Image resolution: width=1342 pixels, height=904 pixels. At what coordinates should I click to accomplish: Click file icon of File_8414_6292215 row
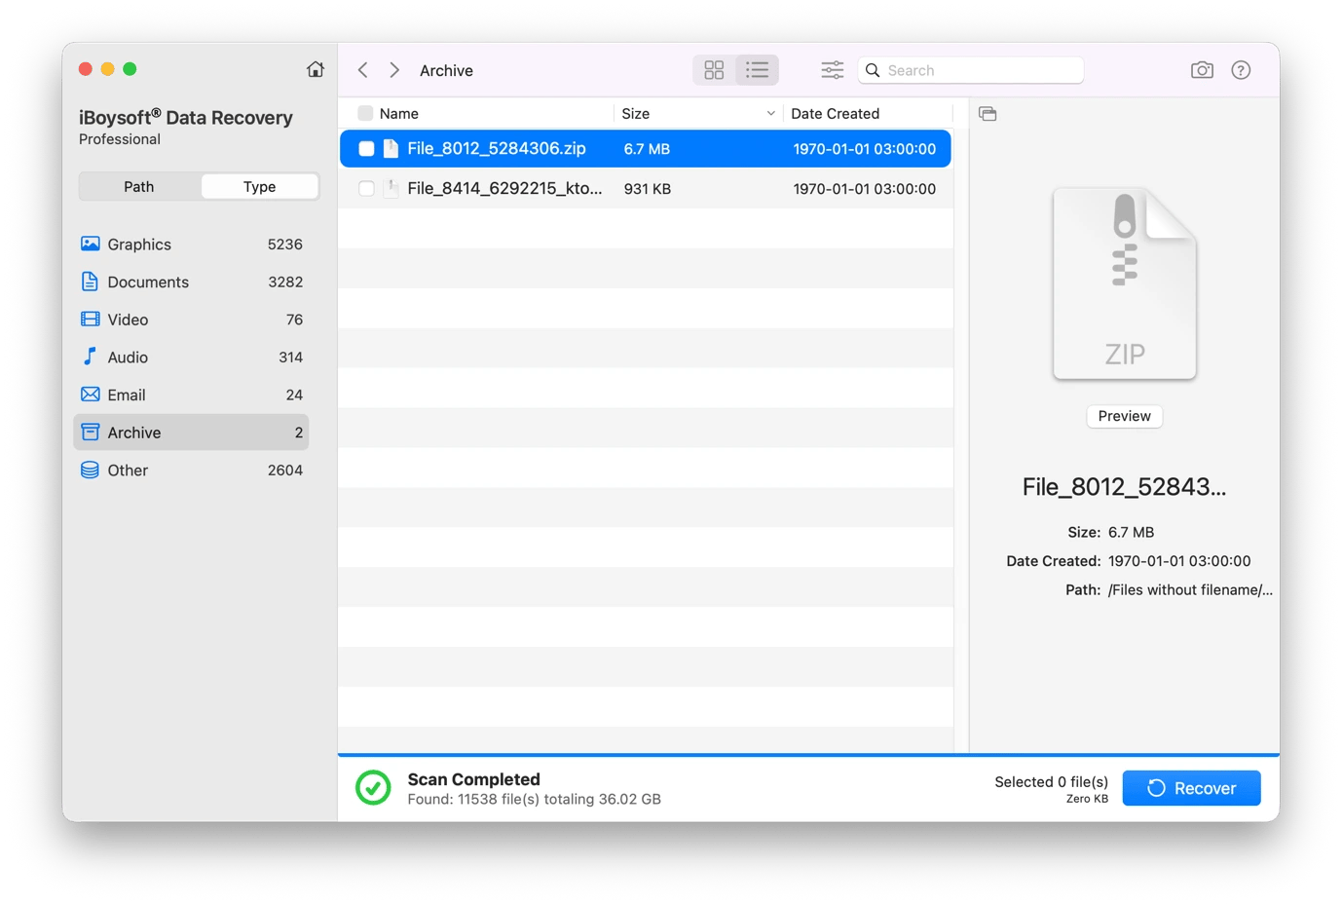coord(391,189)
